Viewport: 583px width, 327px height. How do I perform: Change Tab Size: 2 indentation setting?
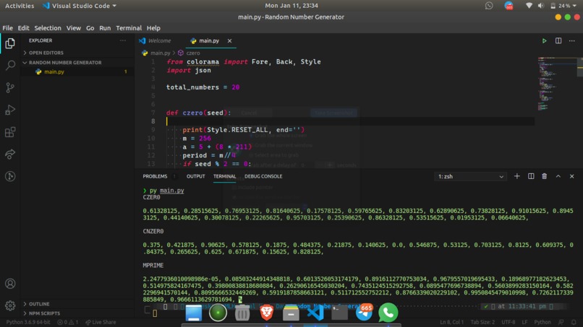tap(482, 322)
